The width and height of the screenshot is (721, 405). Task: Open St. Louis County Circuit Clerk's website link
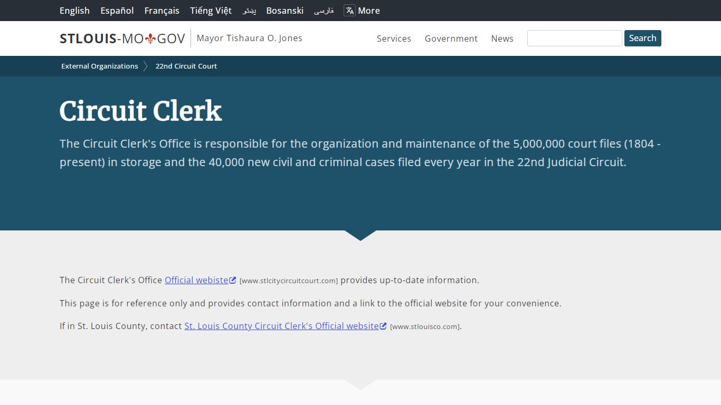pyautogui.click(x=281, y=326)
